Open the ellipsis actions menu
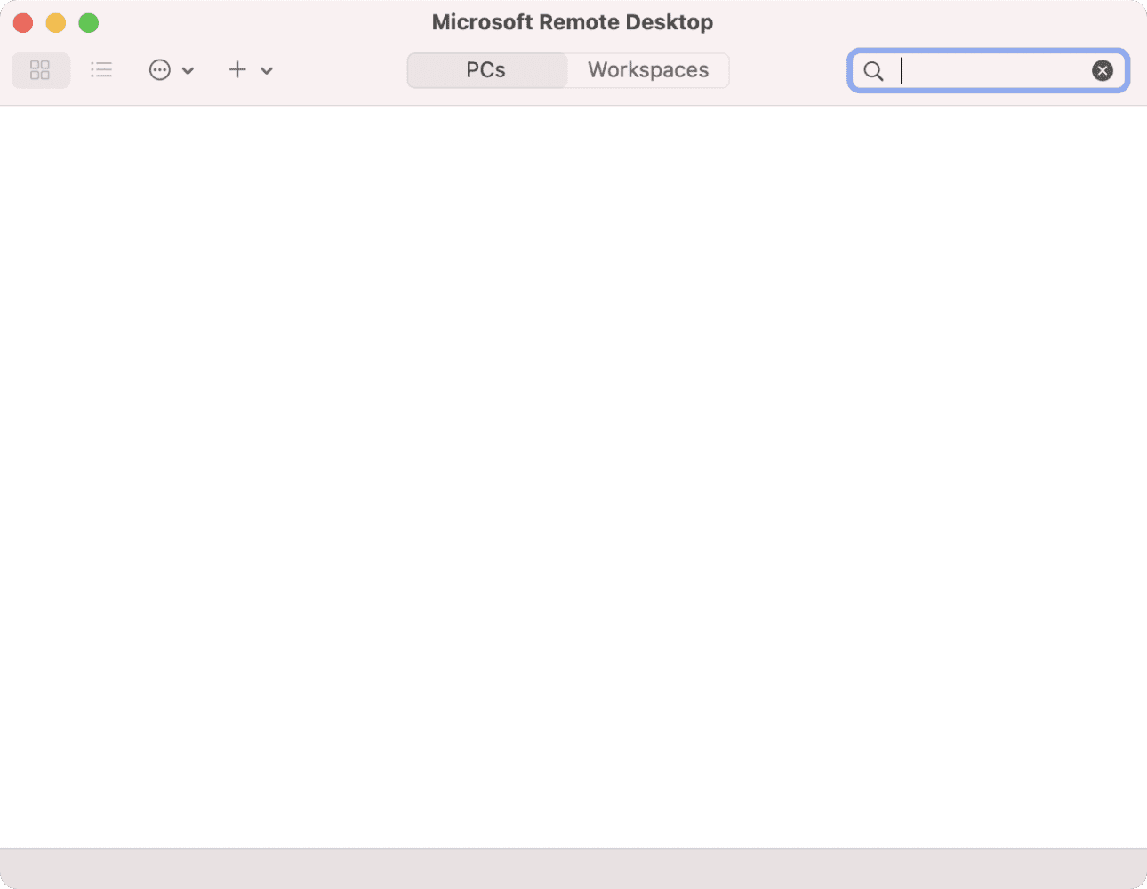1147x889 pixels. click(160, 70)
